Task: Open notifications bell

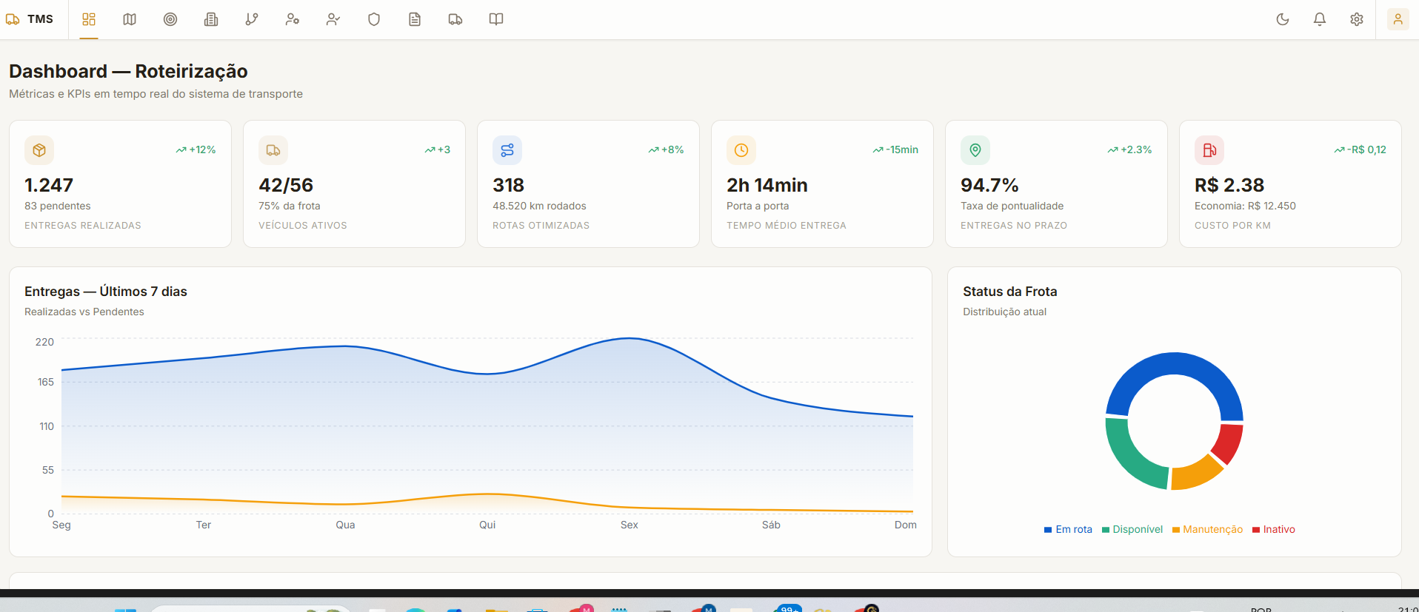Action: (1320, 19)
